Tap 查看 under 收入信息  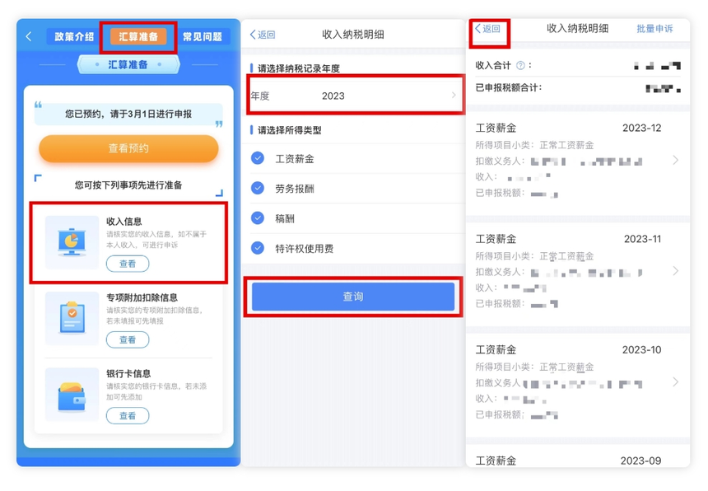tap(128, 264)
